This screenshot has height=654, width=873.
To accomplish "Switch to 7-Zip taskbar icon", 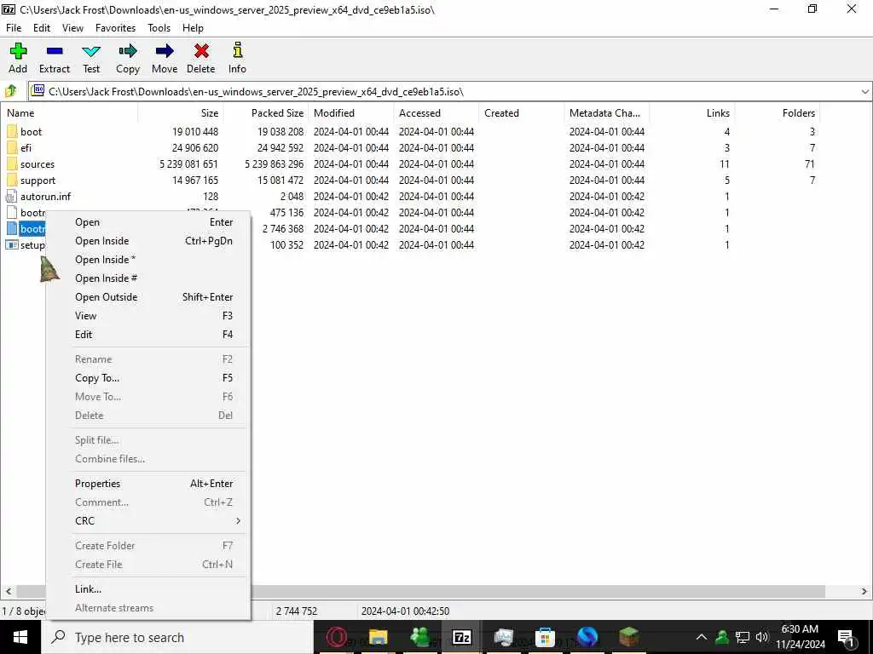I will (x=461, y=637).
